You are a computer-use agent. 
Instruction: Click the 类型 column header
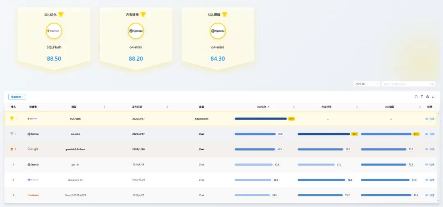[x=201, y=107]
